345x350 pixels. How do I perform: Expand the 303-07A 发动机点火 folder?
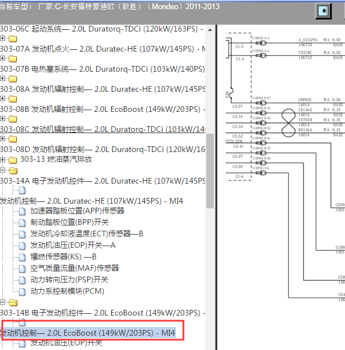pyautogui.click(x=2, y=59)
